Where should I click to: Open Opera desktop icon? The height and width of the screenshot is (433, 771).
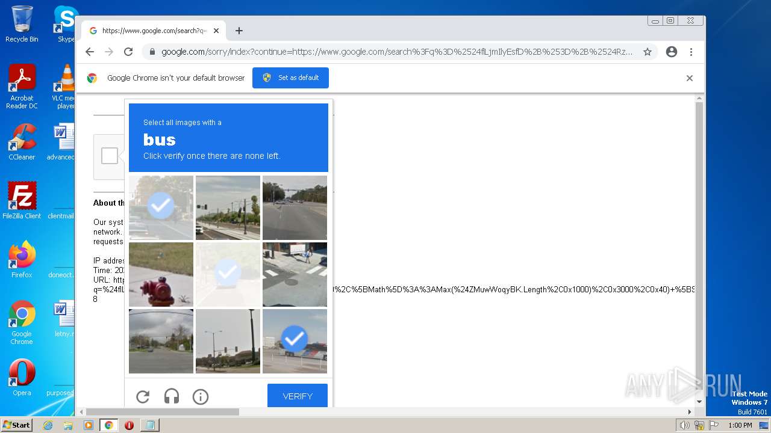(x=22, y=378)
